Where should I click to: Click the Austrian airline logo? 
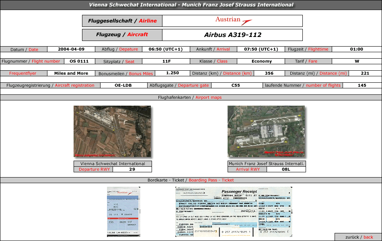point(233,21)
